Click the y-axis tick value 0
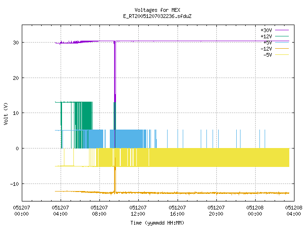The image size is (303, 227). click(18, 148)
